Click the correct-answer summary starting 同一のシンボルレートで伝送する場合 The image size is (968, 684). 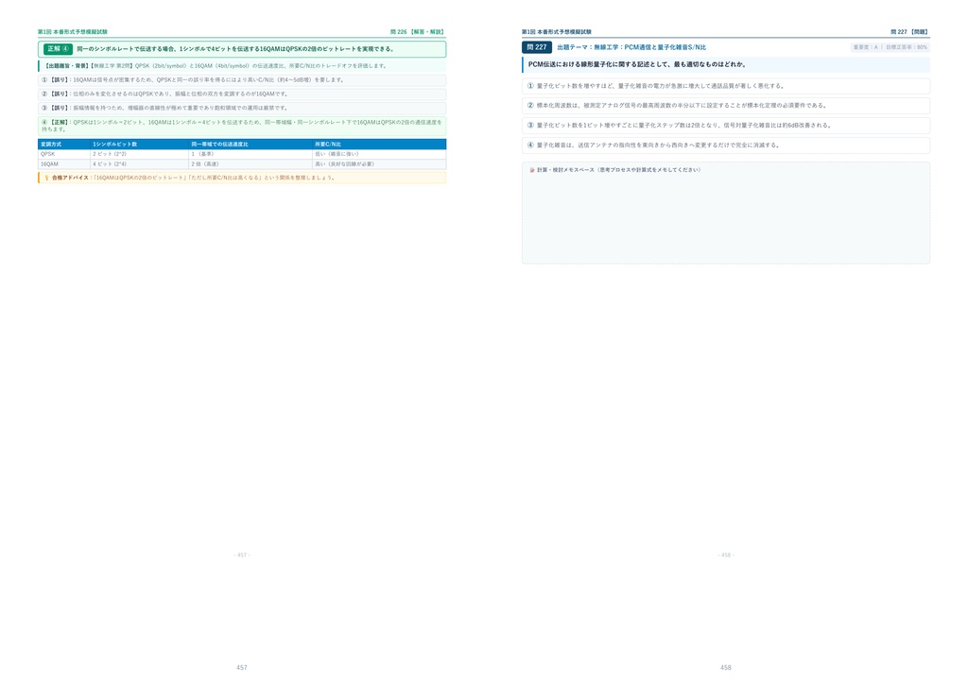tap(235, 49)
